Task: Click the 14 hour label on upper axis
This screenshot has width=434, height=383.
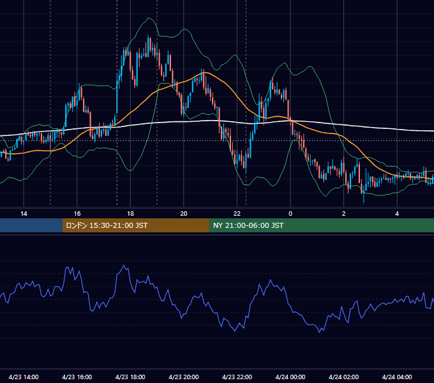Action: (x=24, y=213)
